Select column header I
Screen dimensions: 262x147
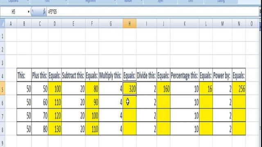[x=147, y=24]
